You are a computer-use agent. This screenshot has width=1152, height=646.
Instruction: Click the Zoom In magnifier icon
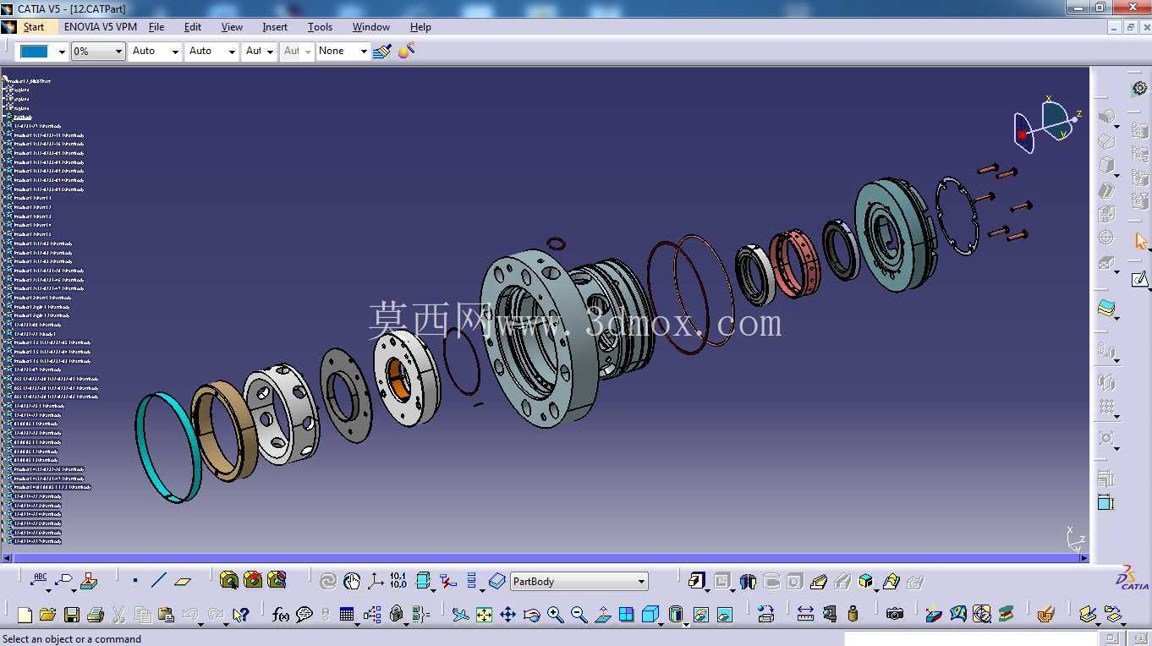(555, 615)
